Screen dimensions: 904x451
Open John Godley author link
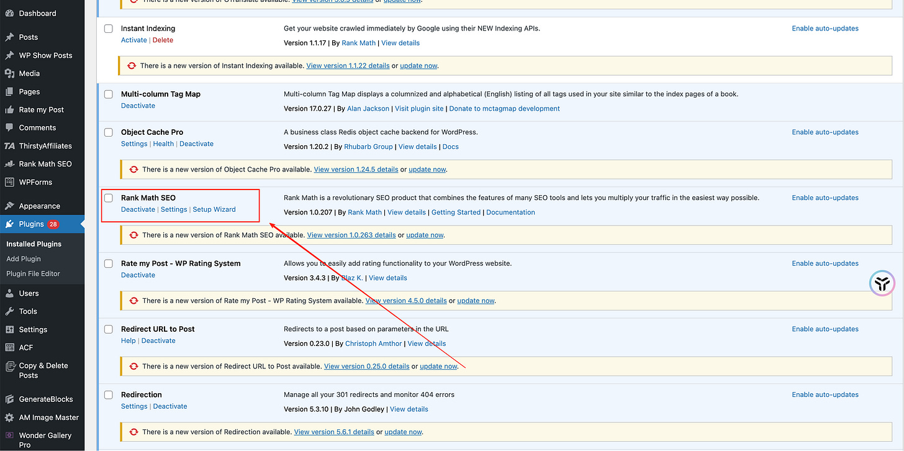(364, 409)
